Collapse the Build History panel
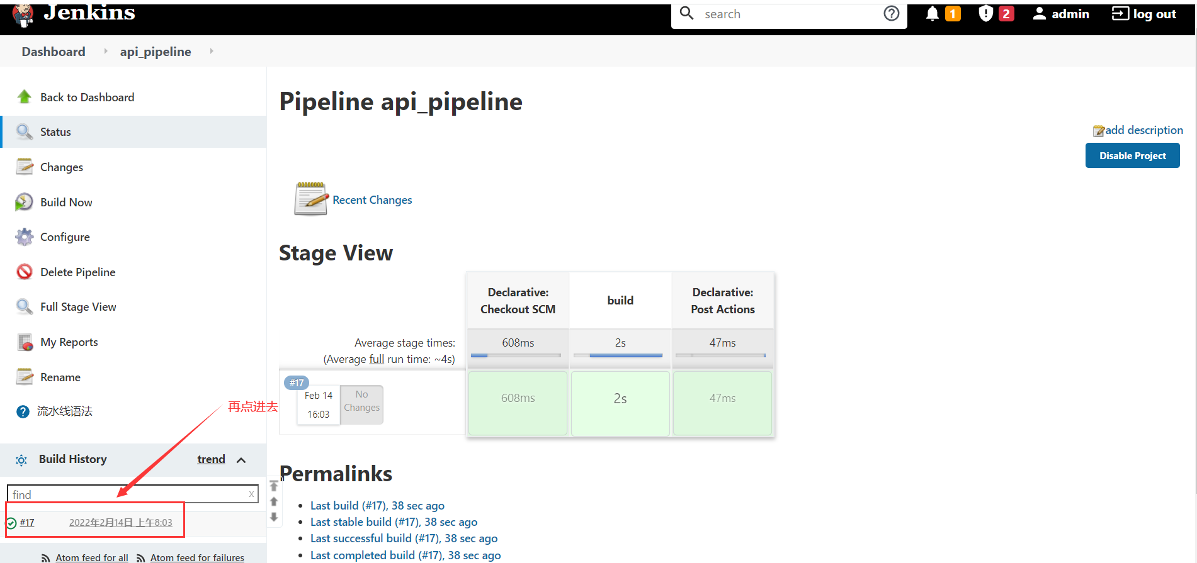1197x563 pixels. 241,460
